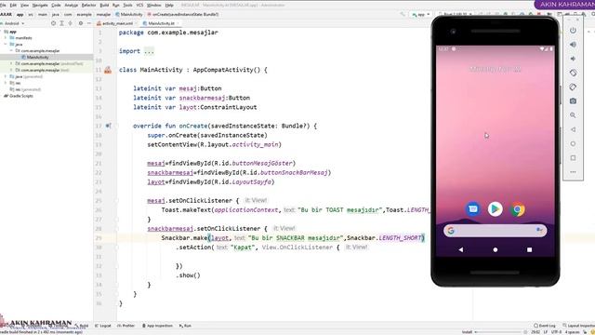This screenshot has width=595, height=335.
Task: Collapse the java folder
Action: 6,45
